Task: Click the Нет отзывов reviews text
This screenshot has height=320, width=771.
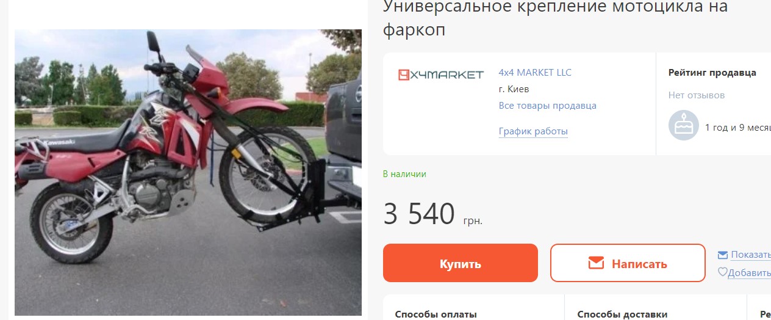Action: pos(696,95)
